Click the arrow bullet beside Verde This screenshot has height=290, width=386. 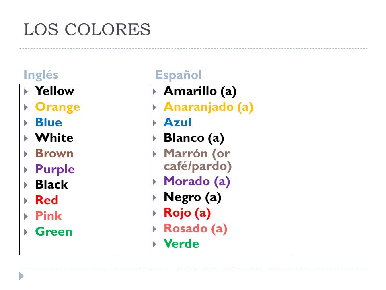click(154, 244)
